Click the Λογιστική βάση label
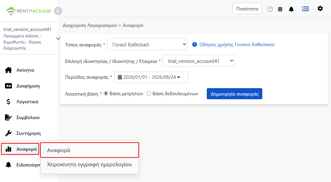This screenshot has width=331, height=182. 81,94
